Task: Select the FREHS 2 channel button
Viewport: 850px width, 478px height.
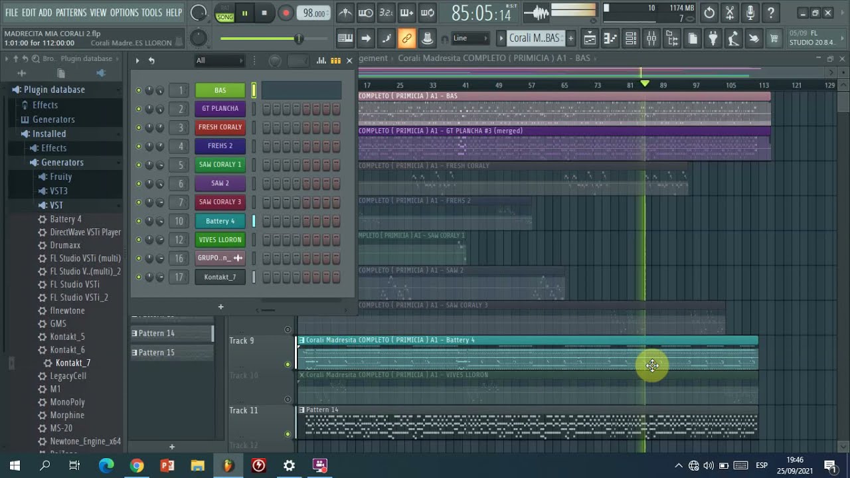Action: click(220, 146)
